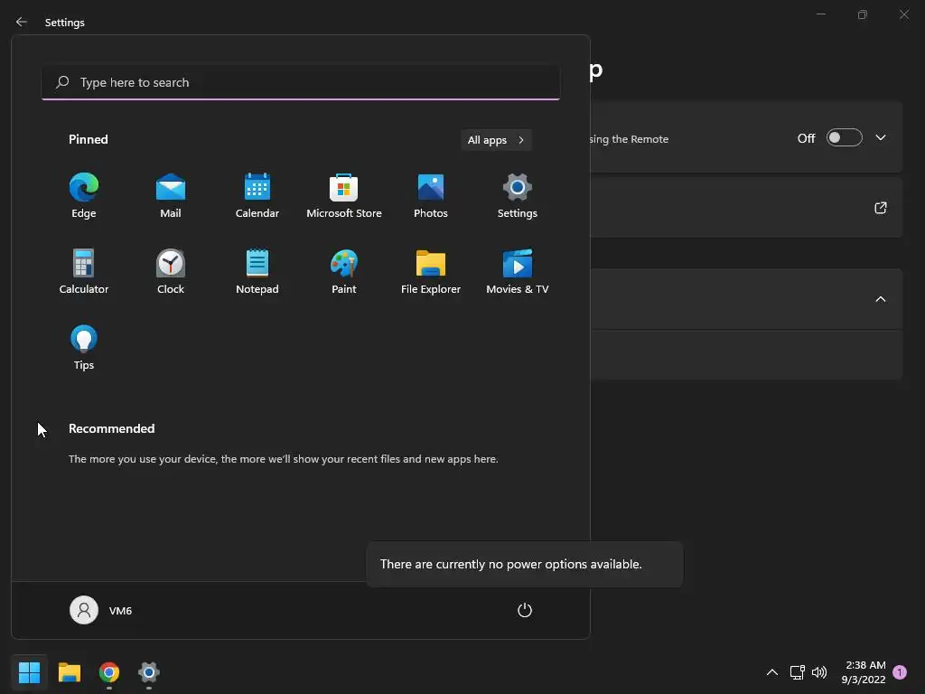
Task: Open Settings from the pinned apps
Action: click(x=518, y=196)
